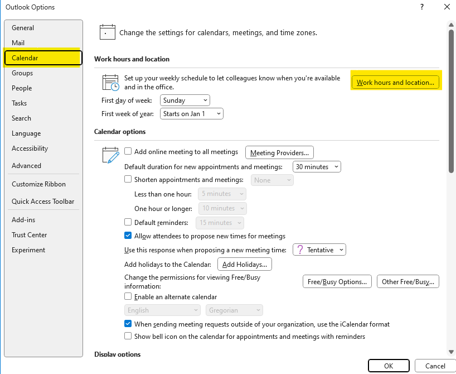Click the purple question mark Tentative icon
456x374 pixels.
(300, 250)
